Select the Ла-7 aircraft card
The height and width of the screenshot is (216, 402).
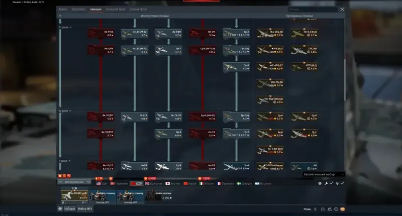click(x=168, y=50)
